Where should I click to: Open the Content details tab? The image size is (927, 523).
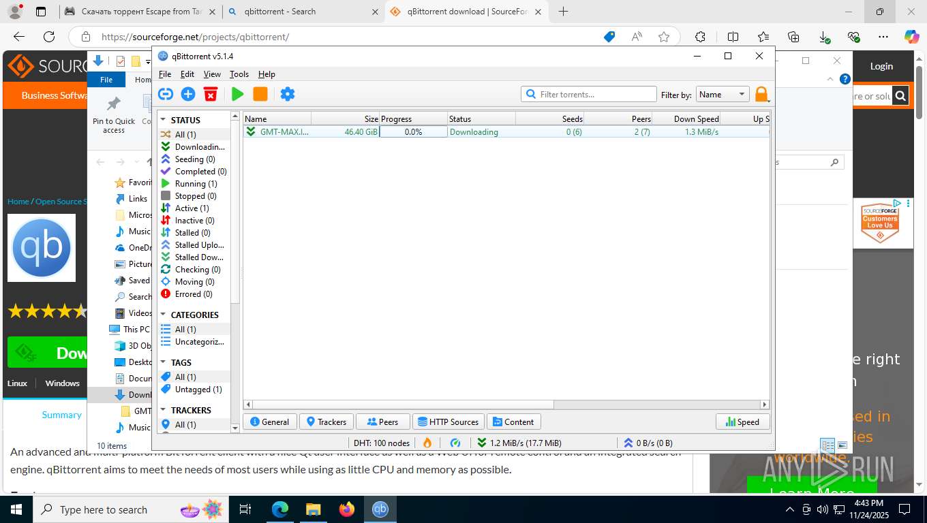[514, 422]
